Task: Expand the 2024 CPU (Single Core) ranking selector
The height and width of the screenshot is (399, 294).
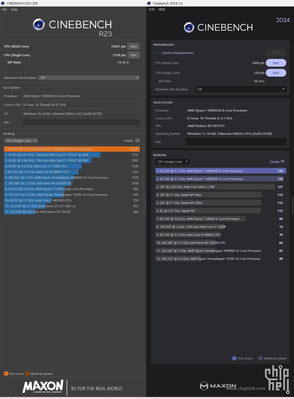Action: tap(172, 162)
